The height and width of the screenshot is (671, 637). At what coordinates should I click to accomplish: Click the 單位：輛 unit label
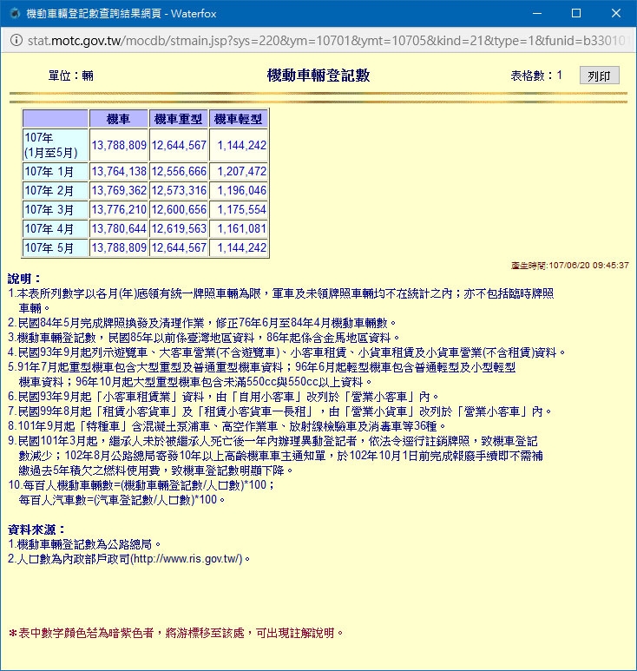[x=71, y=76]
